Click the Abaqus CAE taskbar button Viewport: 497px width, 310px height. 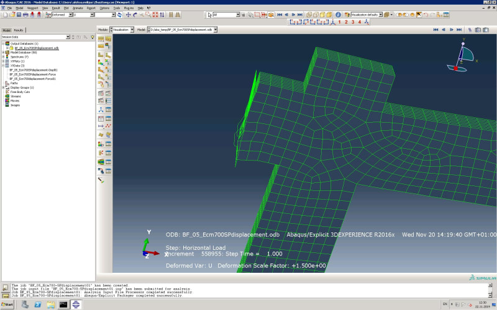(76, 304)
